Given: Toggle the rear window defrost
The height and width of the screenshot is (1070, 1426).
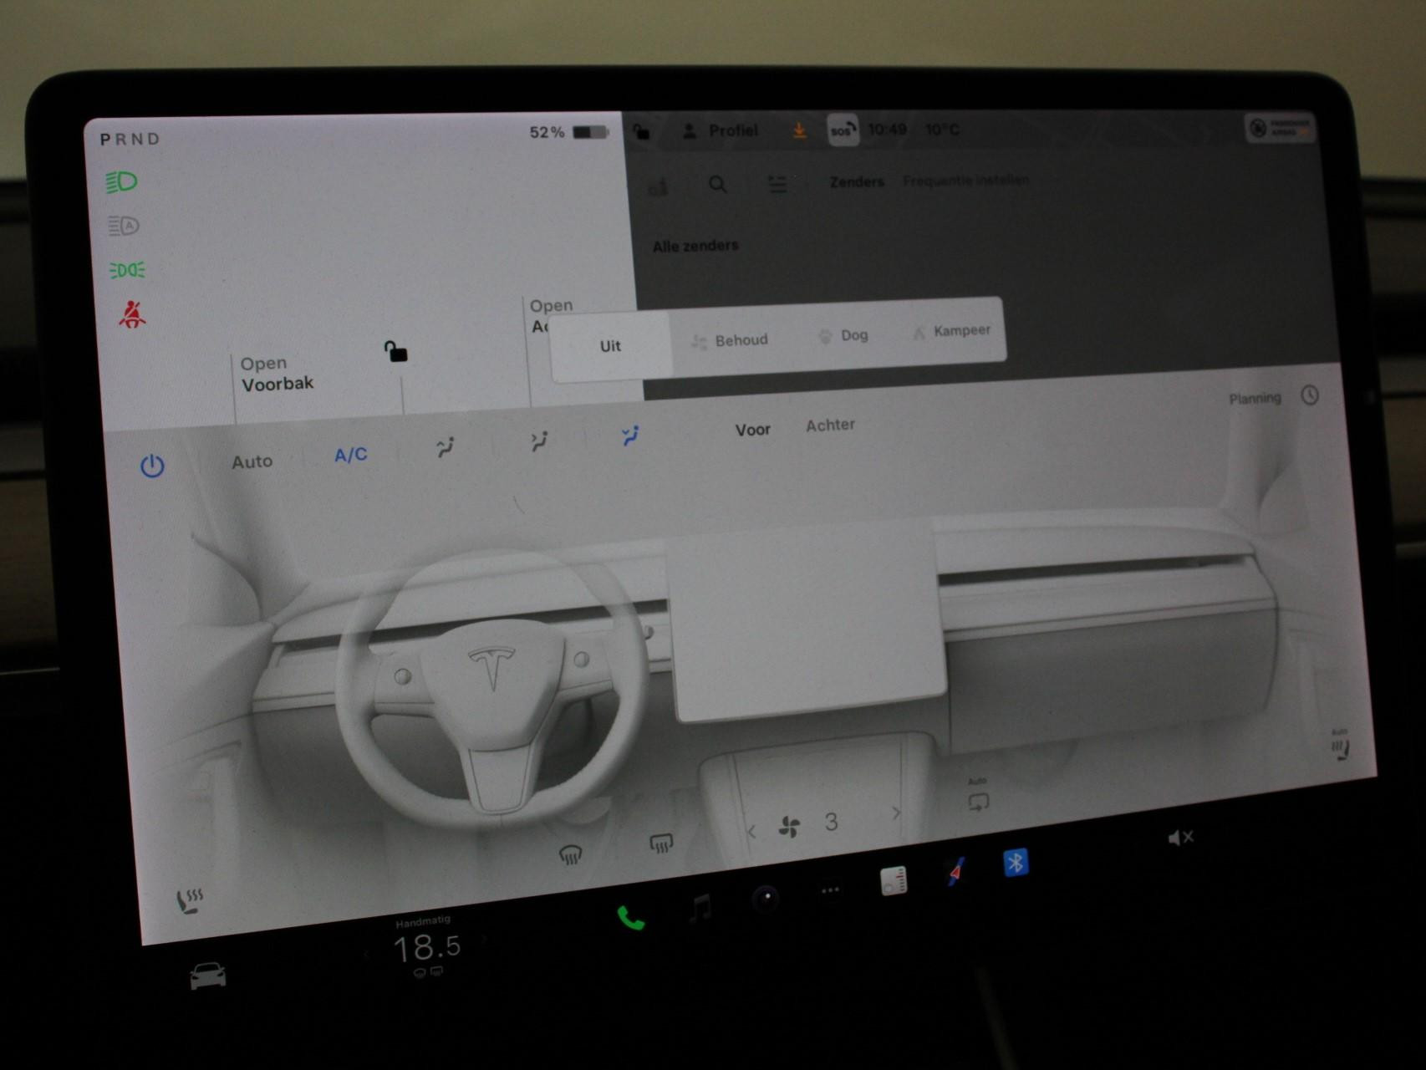Looking at the screenshot, I should (x=661, y=843).
